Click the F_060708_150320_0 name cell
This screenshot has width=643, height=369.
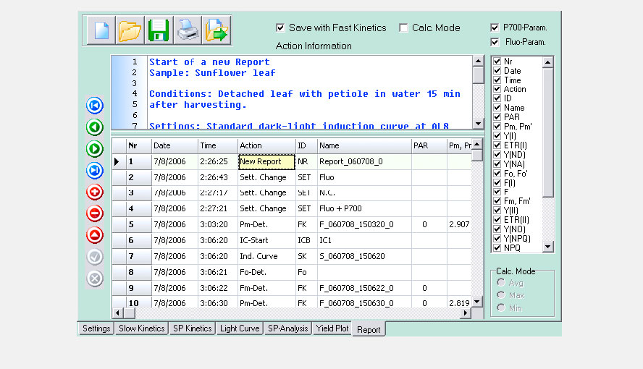[x=364, y=224]
